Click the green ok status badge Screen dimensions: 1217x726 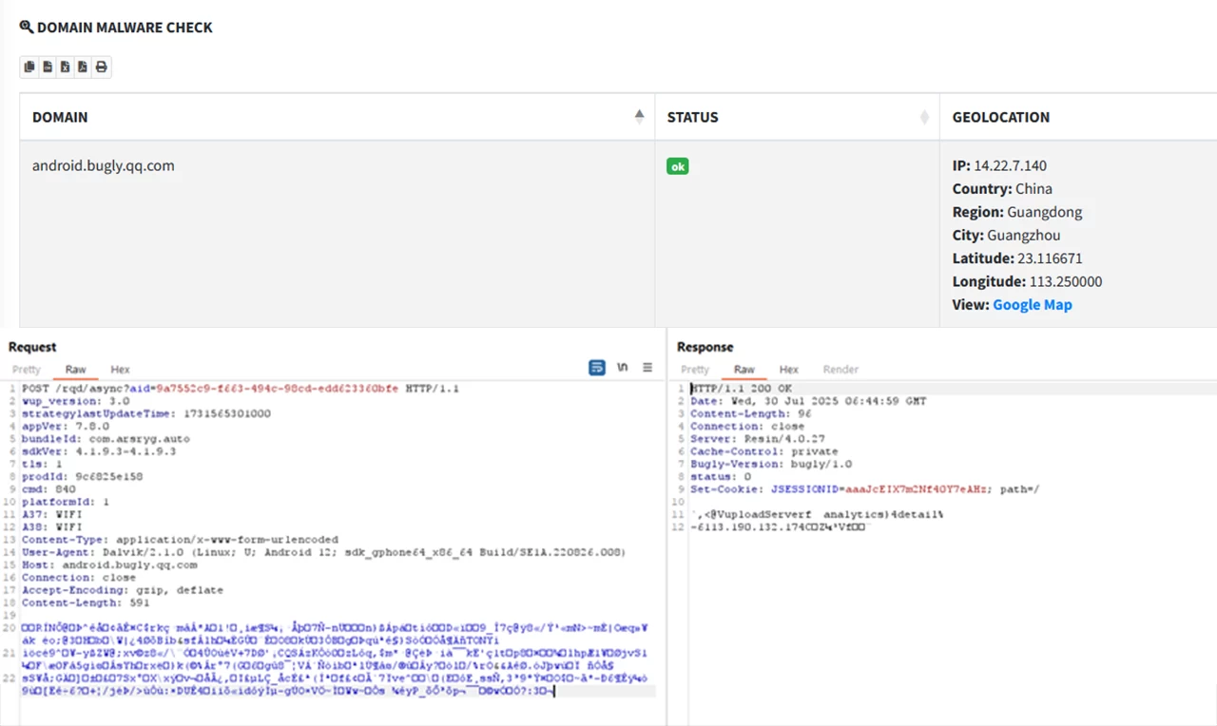tap(677, 166)
